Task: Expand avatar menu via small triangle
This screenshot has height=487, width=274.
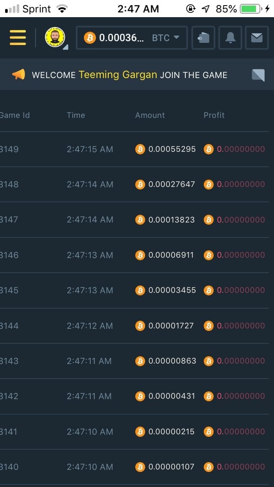Action: tap(66, 47)
